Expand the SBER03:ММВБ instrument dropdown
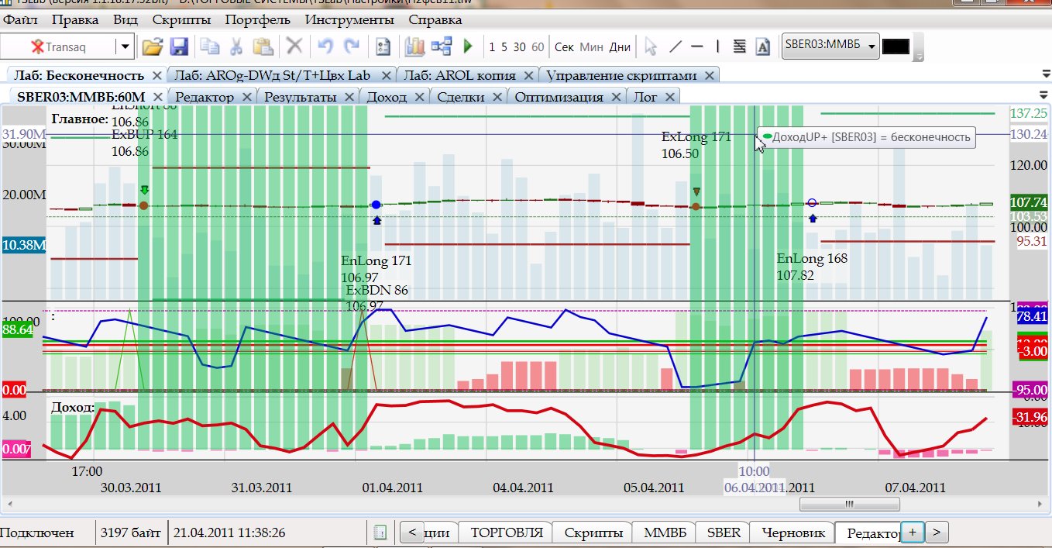The image size is (1052, 548). pos(872,47)
